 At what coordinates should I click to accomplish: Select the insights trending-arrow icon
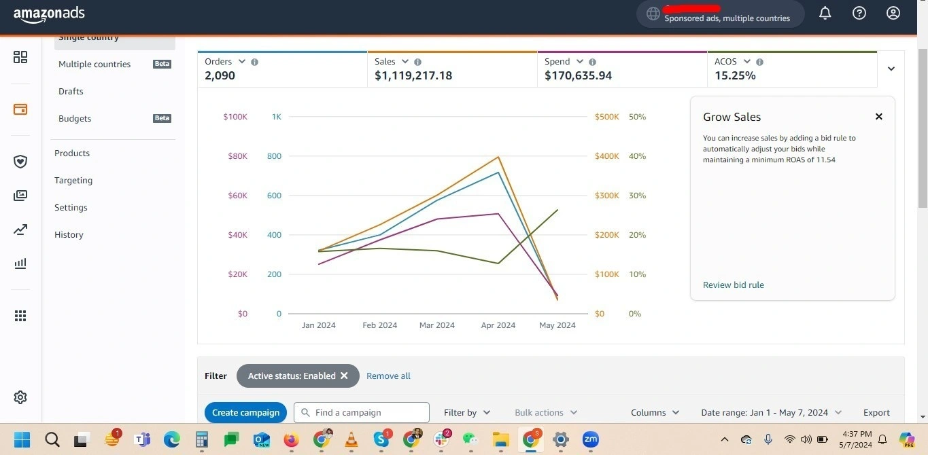(x=20, y=230)
